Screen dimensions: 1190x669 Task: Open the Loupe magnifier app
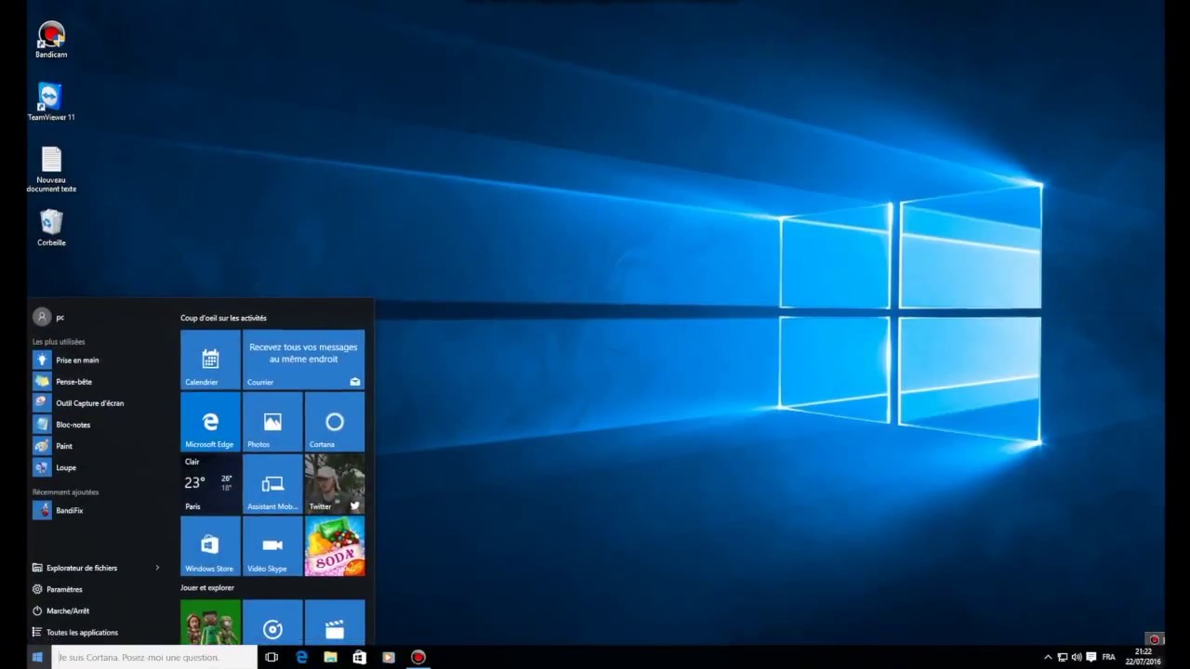coord(102,466)
